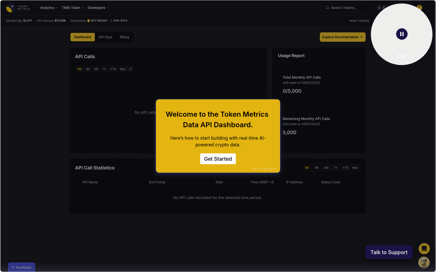Select 1Y range in API Calls chart
Screen dimensions: 436x272
pos(104,69)
